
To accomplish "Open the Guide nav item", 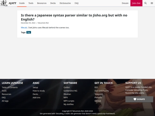I will coord(22,3).
